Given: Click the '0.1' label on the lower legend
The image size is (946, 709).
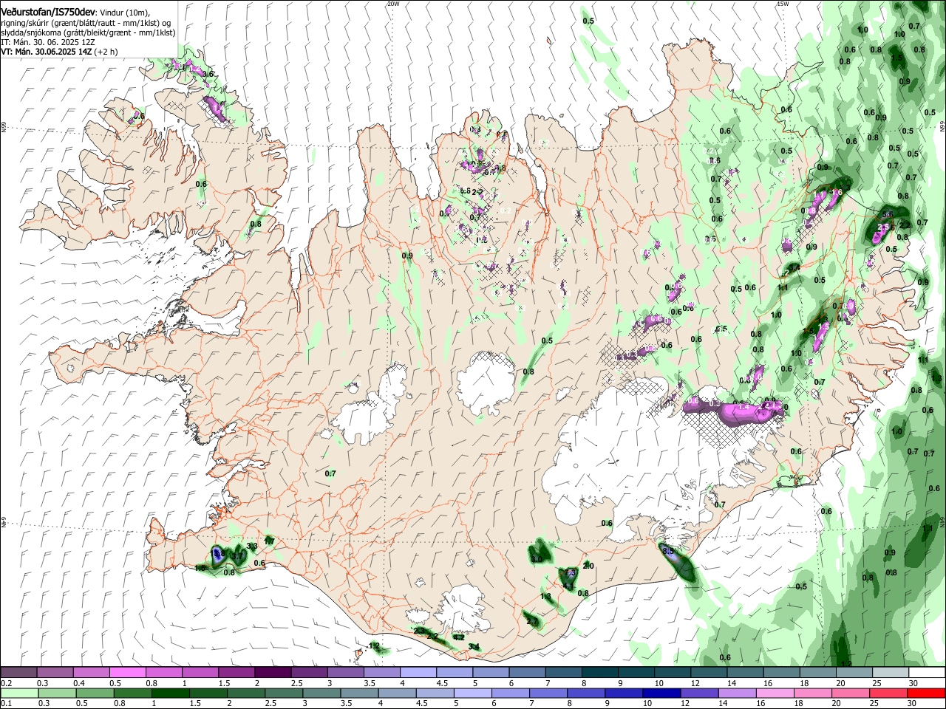Looking at the screenshot, I should (x=6, y=704).
